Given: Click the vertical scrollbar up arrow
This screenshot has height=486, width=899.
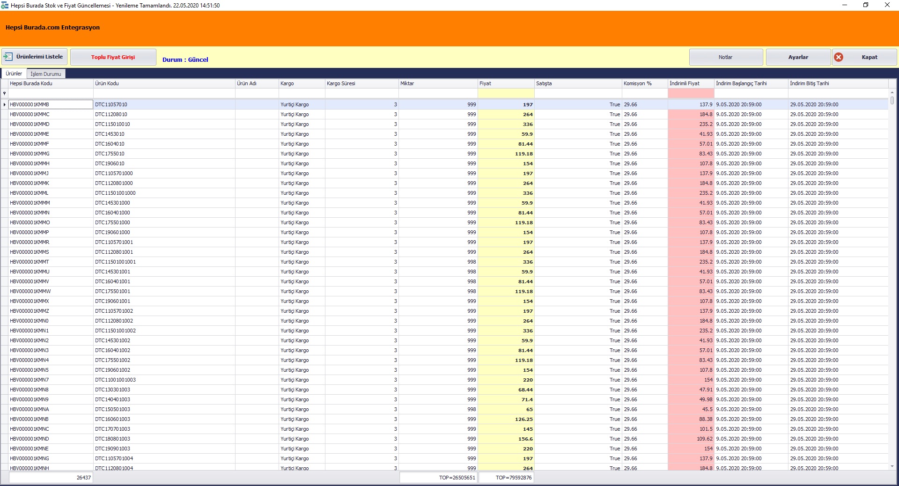Looking at the screenshot, I should (892, 92).
